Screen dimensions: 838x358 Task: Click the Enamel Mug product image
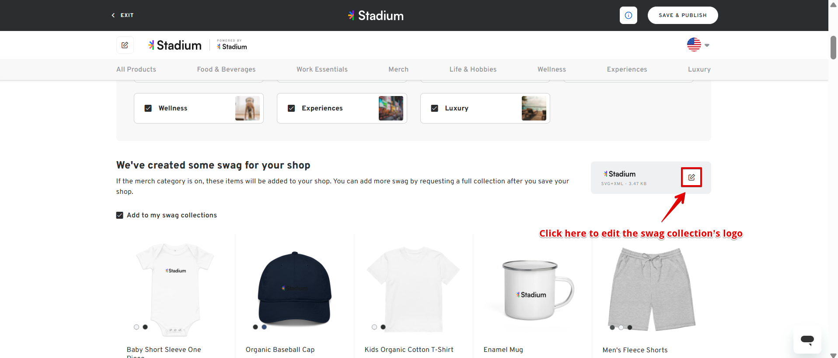(532, 290)
